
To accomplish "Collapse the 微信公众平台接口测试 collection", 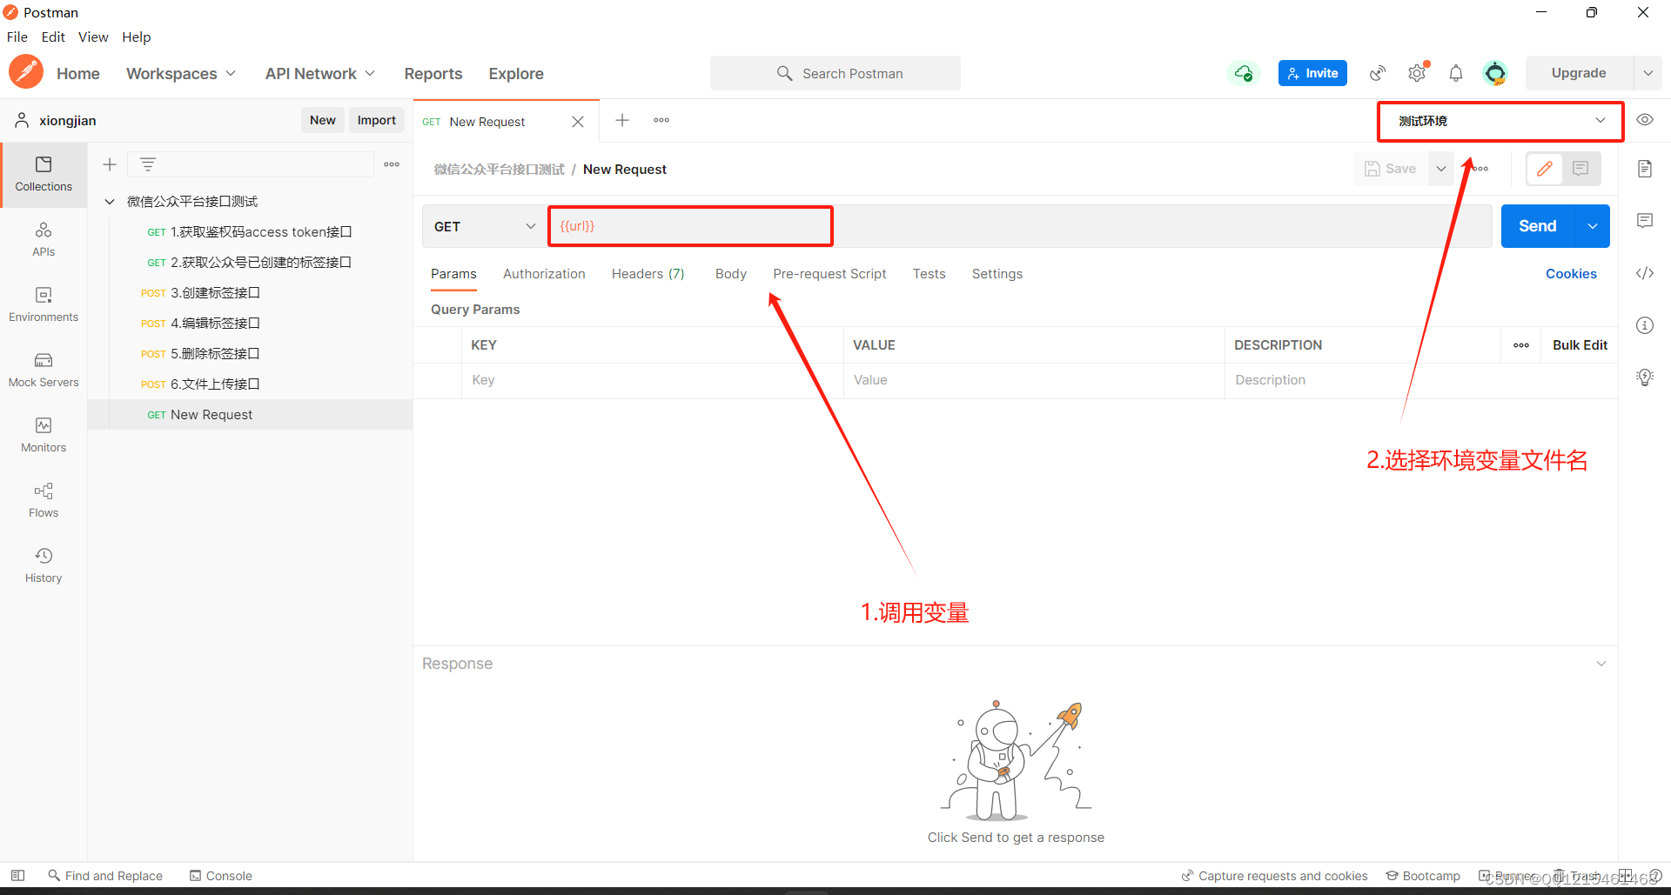I will coord(110,202).
